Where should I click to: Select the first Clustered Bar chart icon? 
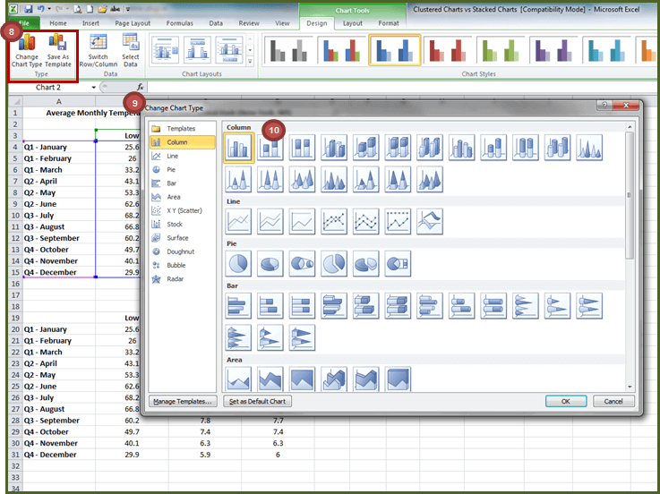239,306
